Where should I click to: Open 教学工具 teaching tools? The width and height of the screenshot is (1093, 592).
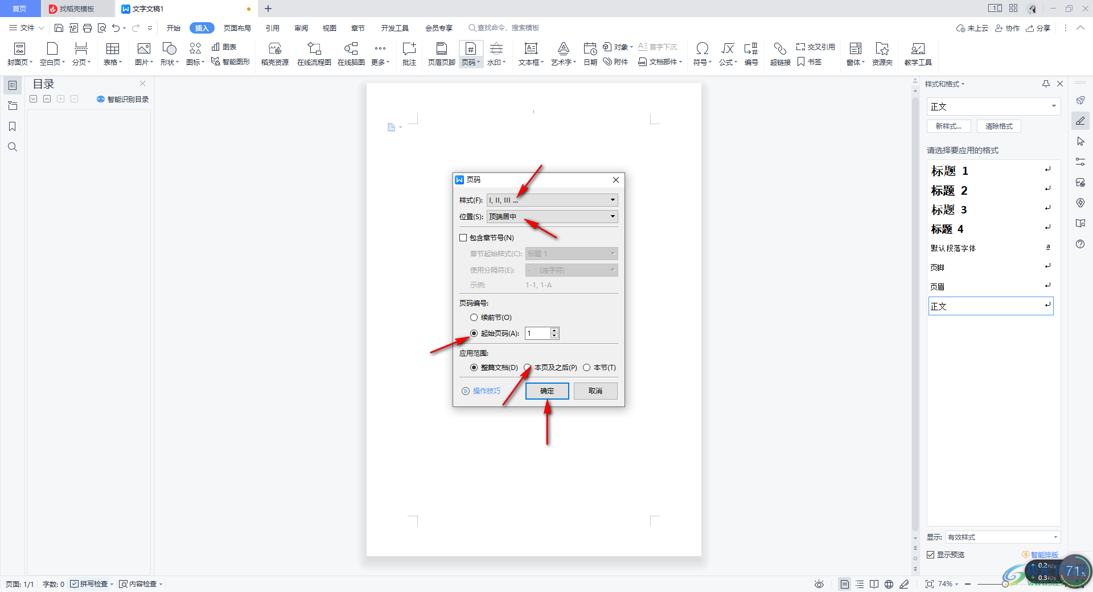click(918, 54)
